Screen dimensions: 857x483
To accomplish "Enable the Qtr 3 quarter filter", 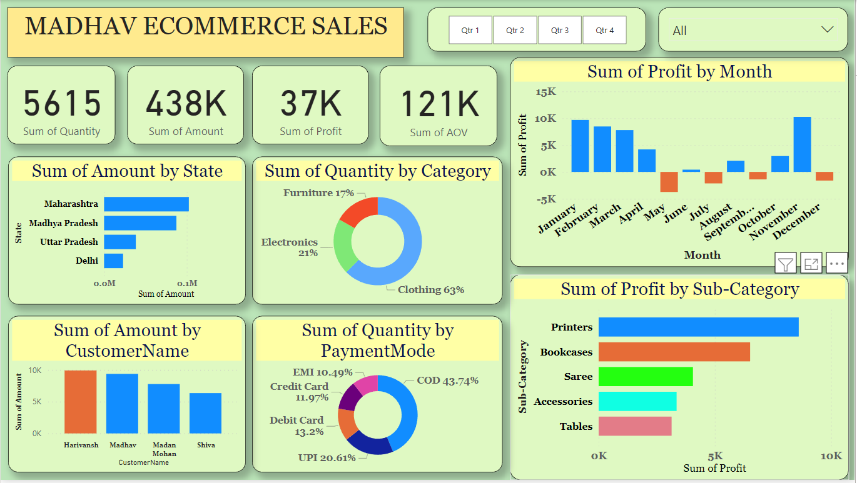I will pos(560,30).
